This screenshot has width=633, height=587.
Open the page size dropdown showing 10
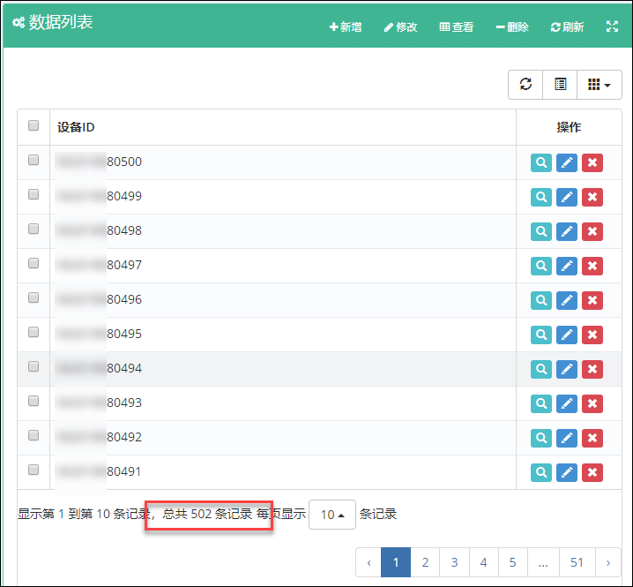332,515
